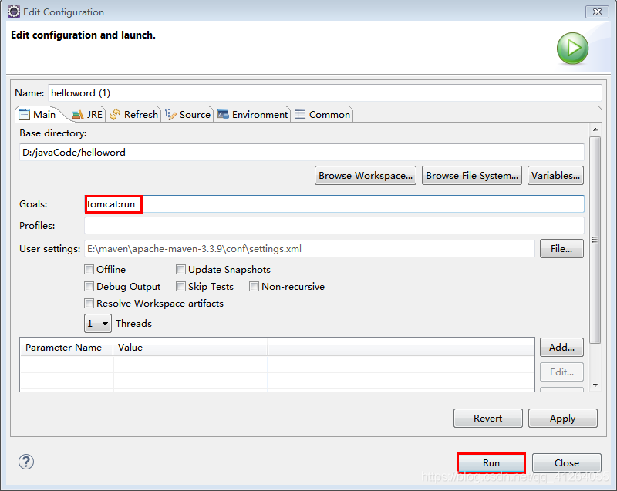Click the Refresh tab arrows icon
The height and width of the screenshot is (491, 617).
tap(115, 114)
